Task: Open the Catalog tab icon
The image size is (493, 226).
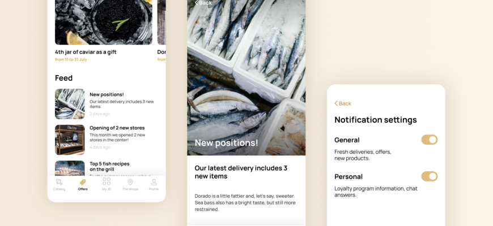Action: click(x=59, y=182)
